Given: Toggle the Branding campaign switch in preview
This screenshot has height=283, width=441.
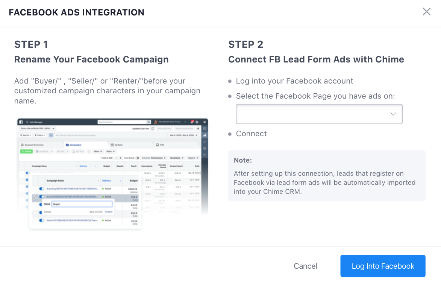Looking at the screenshot, I should [42, 189].
